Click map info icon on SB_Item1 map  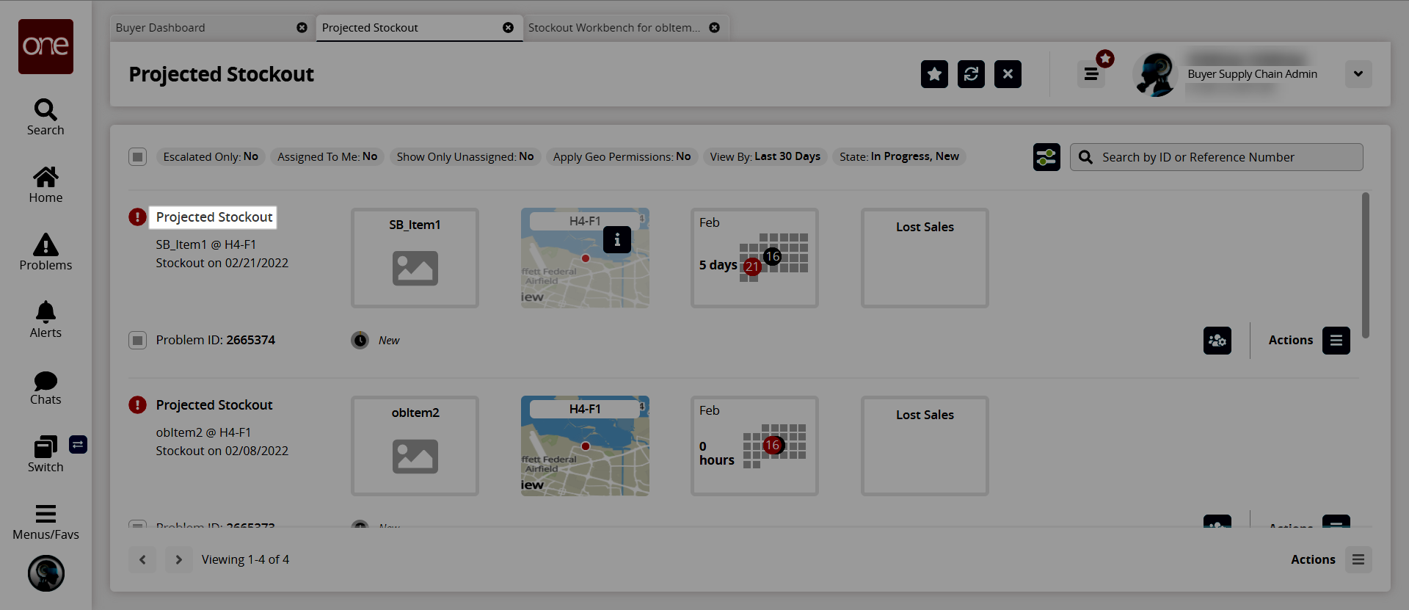[x=617, y=240]
